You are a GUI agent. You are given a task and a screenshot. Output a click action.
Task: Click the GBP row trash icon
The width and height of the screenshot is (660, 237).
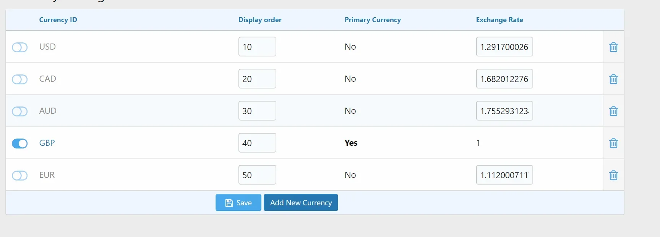pyautogui.click(x=613, y=143)
